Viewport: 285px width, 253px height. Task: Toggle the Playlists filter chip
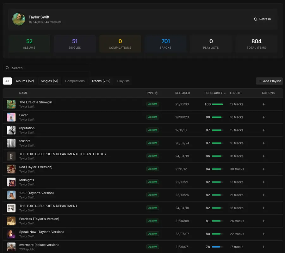coord(123,81)
